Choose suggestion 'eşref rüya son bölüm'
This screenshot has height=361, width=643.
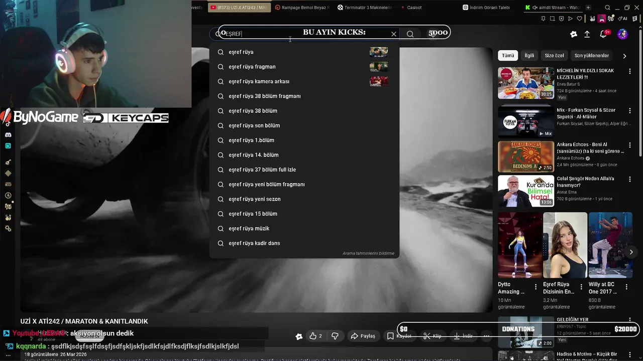tap(304, 125)
